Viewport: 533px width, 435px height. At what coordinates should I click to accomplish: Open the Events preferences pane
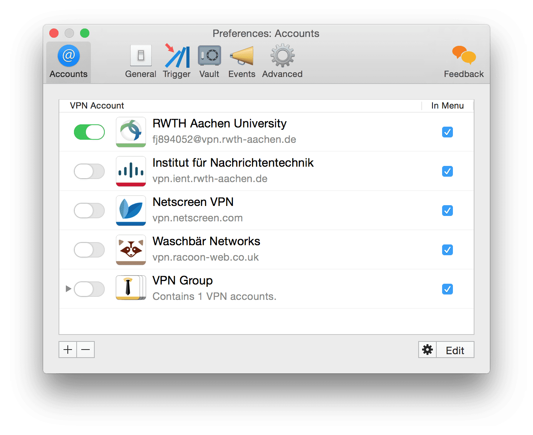242,62
